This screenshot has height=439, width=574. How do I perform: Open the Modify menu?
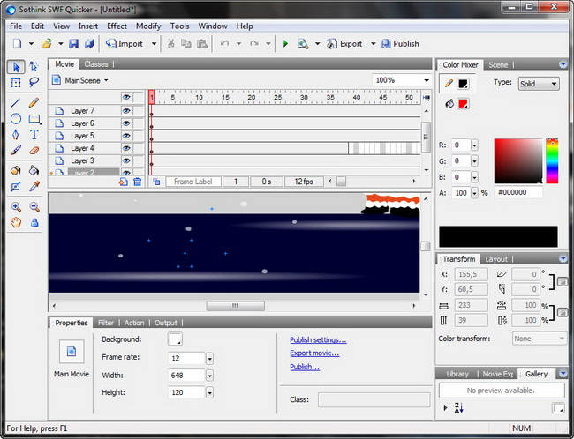pyautogui.click(x=148, y=26)
